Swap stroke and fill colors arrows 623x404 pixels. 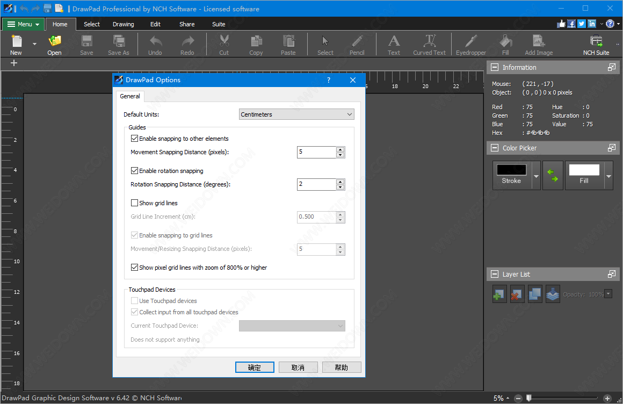click(x=553, y=175)
